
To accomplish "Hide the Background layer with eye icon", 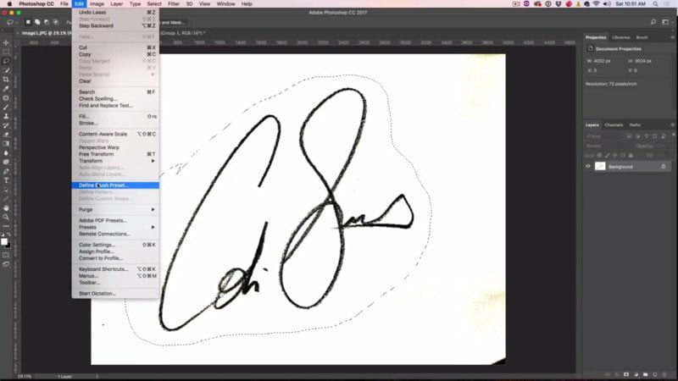I will [x=589, y=167].
